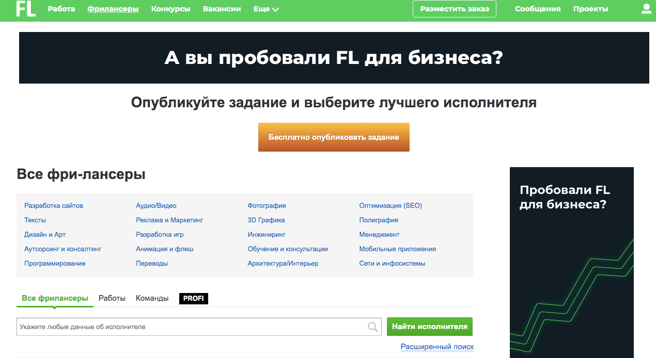Click "Бесплатно опубликовать задание" button

pyautogui.click(x=334, y=137)
